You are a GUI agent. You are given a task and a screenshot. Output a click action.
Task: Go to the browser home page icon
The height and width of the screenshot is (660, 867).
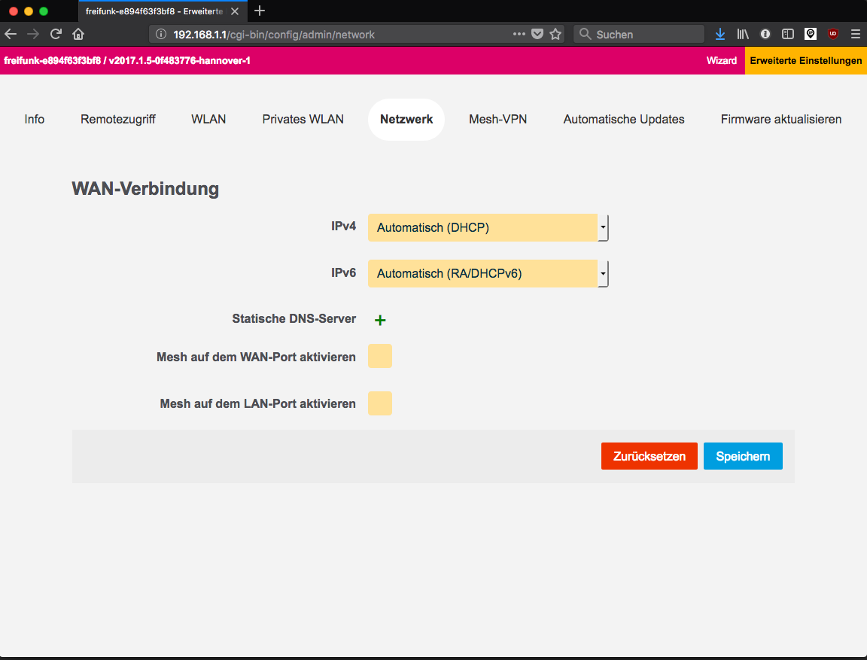click(x=78, y=34)
